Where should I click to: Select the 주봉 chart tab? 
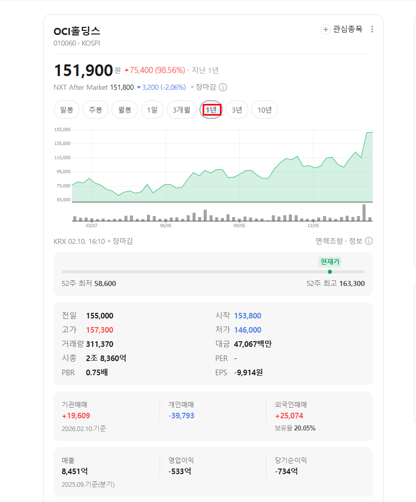click(x=95, y=110)
